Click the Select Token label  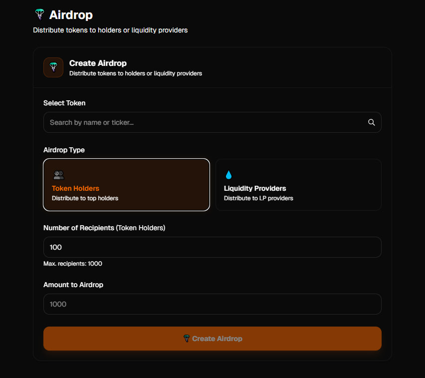64,103
